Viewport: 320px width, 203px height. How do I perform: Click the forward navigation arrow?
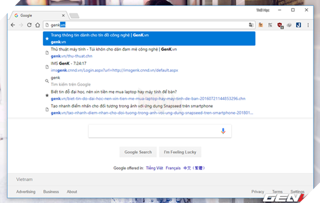pos(21,25)
